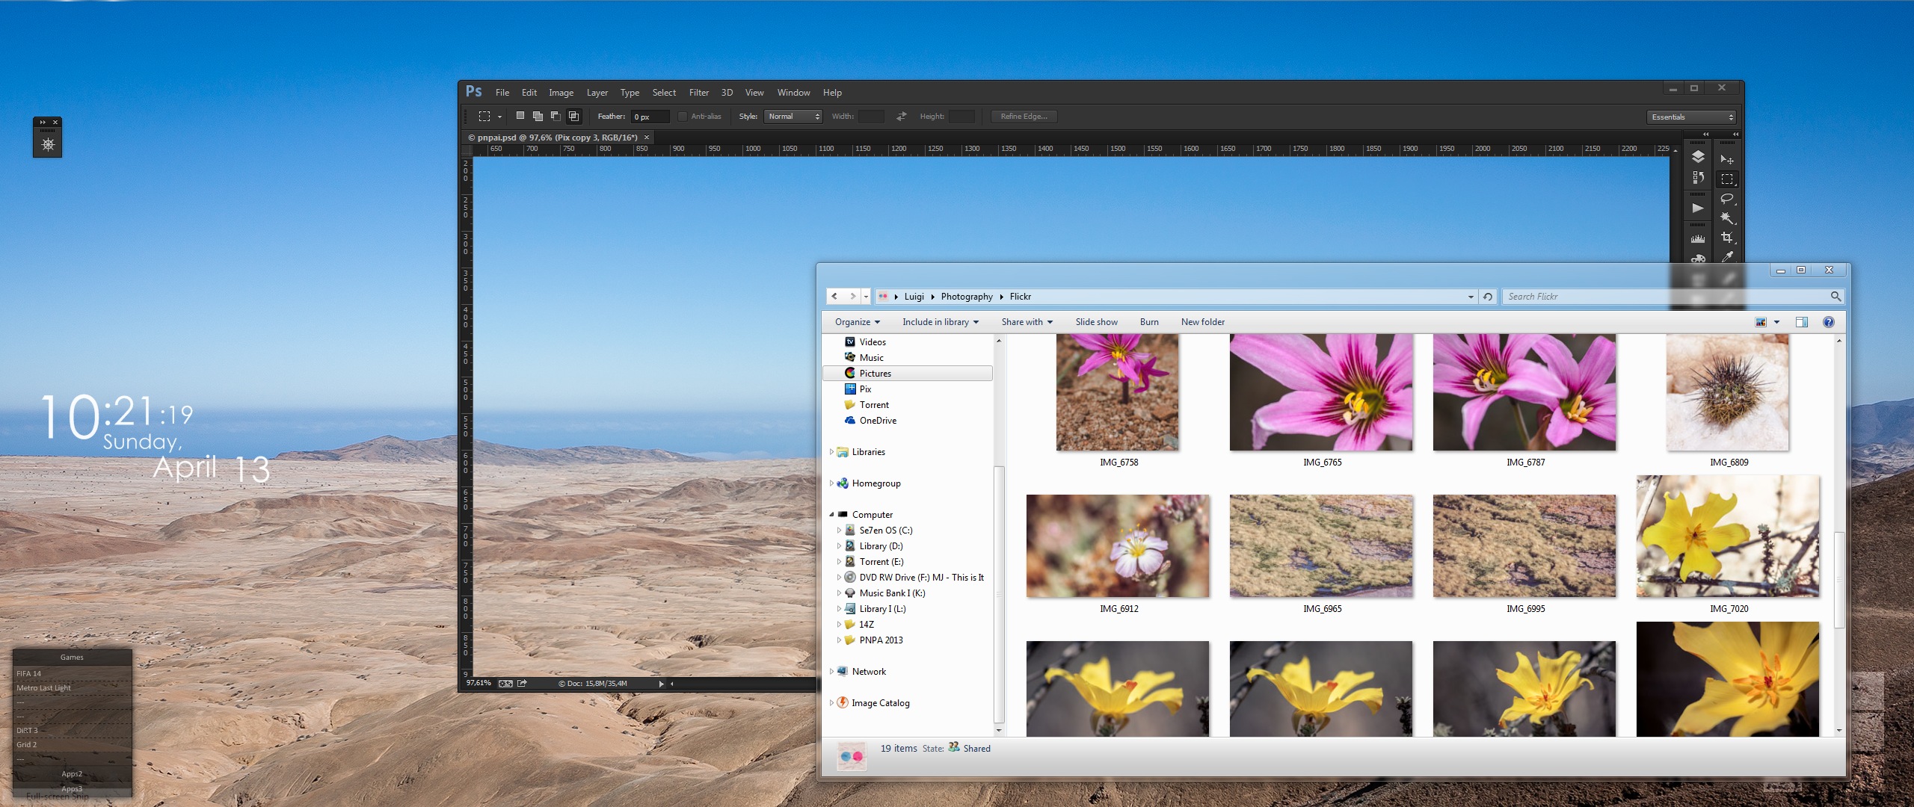Open the Layers panel icon
This screenshot has width=1914, height=807.
point(1698,157)
